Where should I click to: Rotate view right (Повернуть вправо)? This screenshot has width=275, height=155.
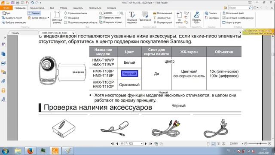pyautogui.click(x=110, y=22)
